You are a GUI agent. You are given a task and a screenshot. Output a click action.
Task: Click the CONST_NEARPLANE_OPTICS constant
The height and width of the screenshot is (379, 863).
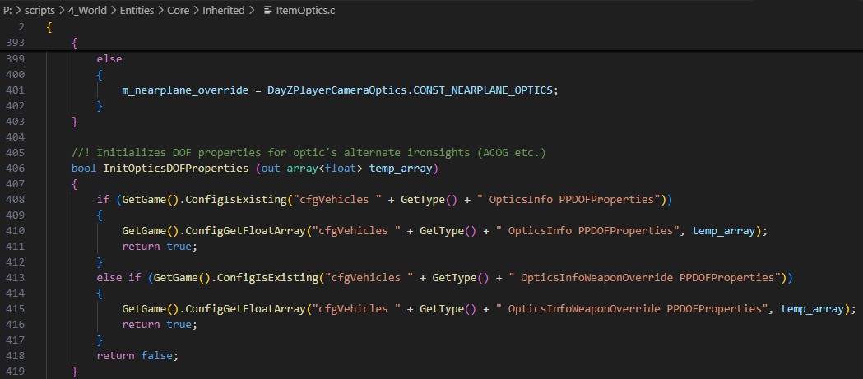(483, 90)
